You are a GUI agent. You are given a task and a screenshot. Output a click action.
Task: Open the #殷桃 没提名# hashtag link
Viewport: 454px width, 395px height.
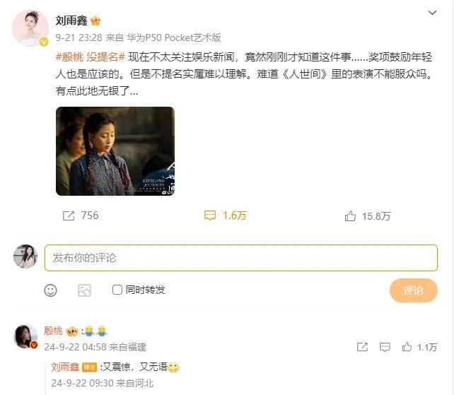(90, 57)
